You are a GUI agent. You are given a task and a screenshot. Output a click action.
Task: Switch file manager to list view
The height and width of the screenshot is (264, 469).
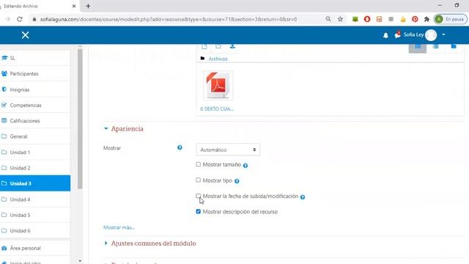[x=435, y=47]
